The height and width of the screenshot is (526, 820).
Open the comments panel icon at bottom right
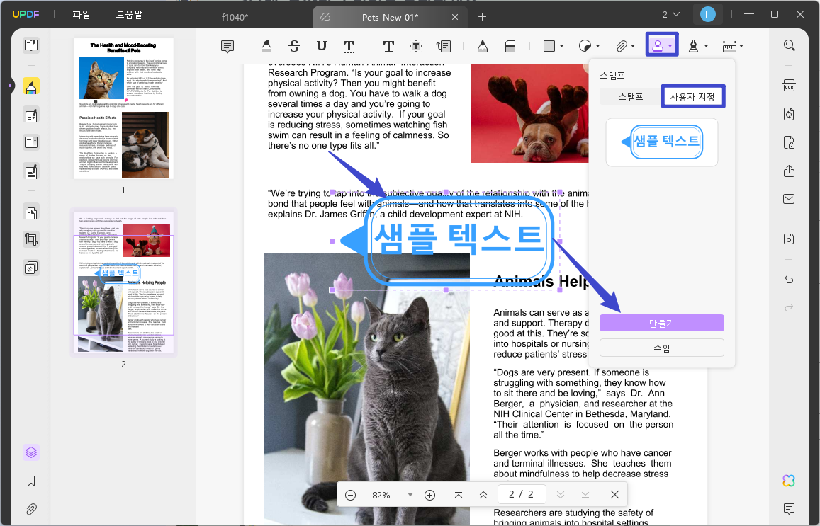coord(789,508)
